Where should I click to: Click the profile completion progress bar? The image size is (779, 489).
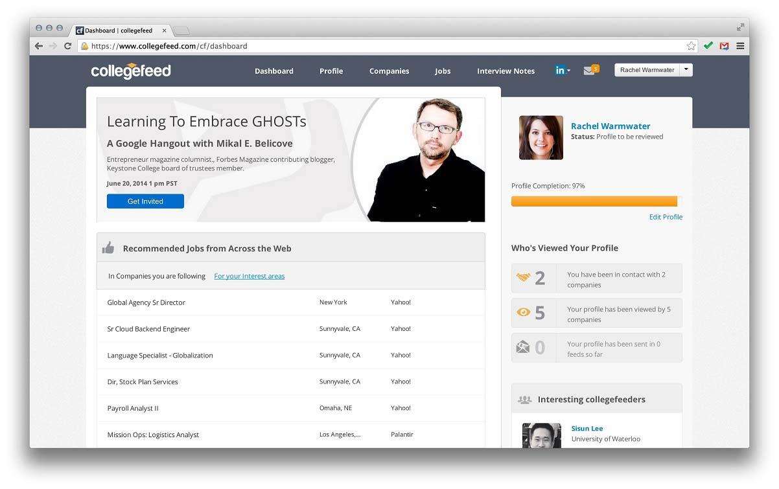[x=597, y=201]
